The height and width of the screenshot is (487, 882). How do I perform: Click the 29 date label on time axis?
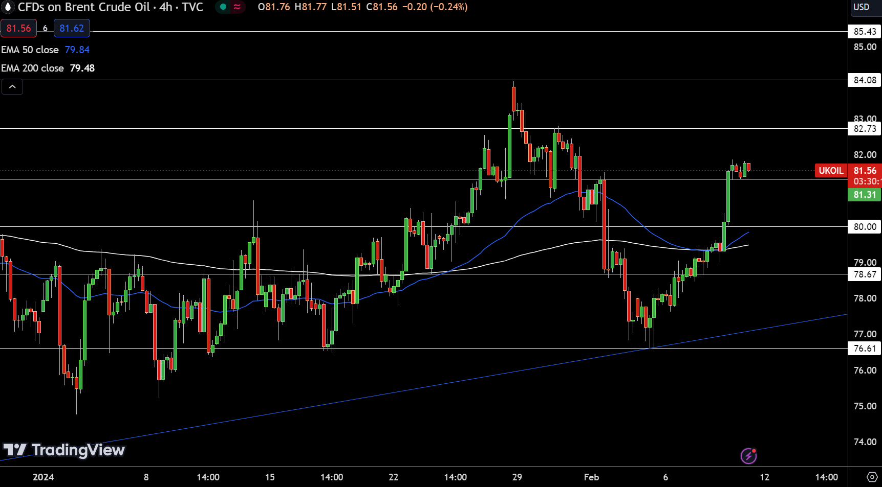pos(517,477)
